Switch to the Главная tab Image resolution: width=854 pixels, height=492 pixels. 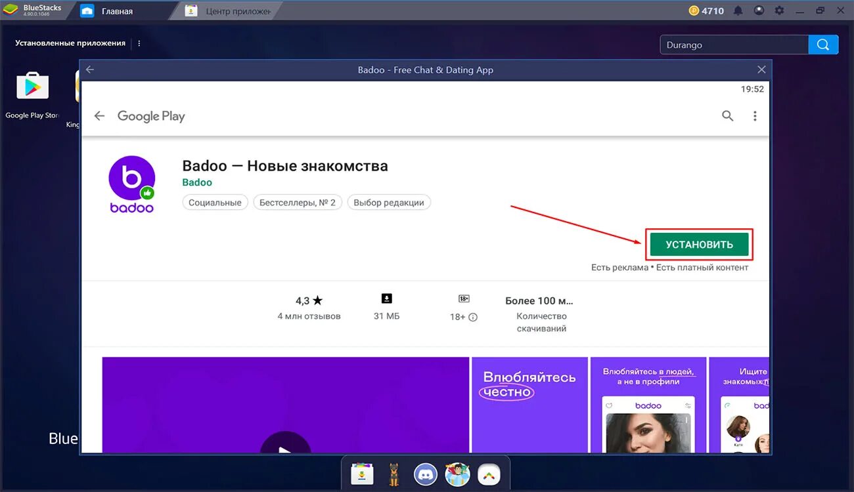coord(117,11)
